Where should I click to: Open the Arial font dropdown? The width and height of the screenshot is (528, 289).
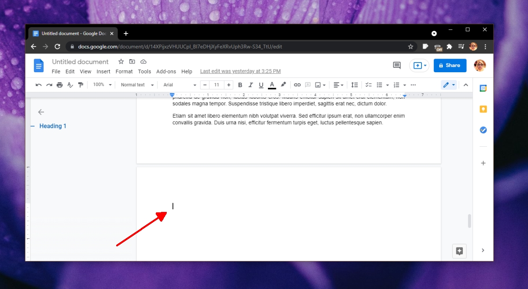(180, 85)
